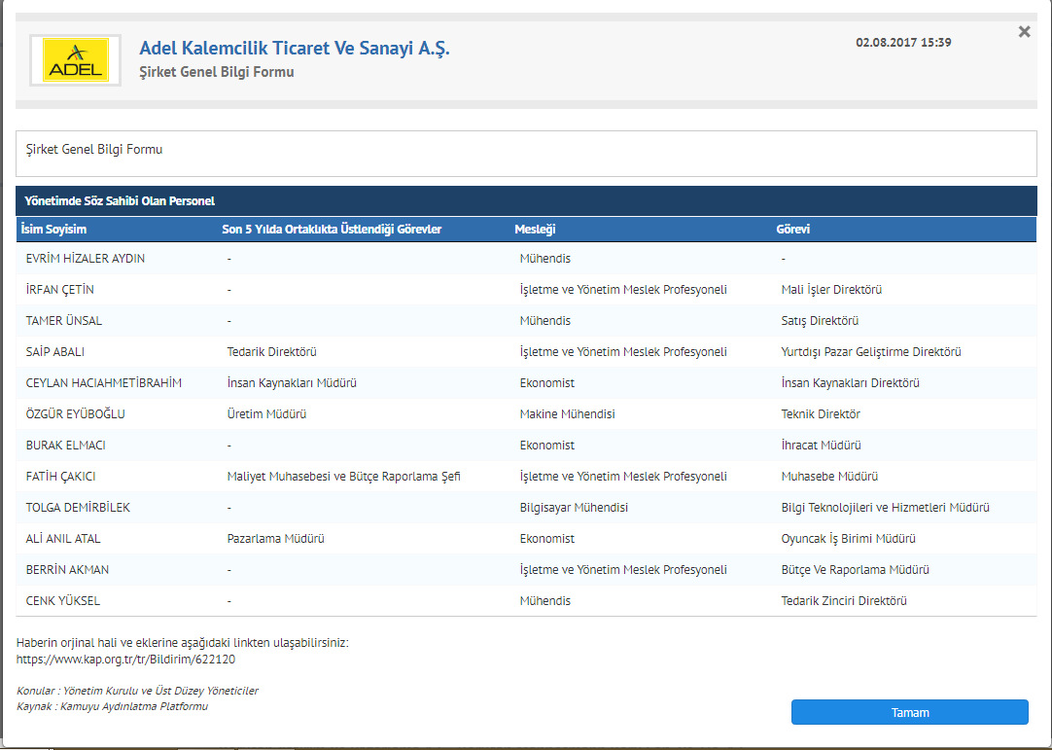Screen dimensions: 1052x750
Task: Click the İhracat Müdürü cell
Action: pos(822,446)
